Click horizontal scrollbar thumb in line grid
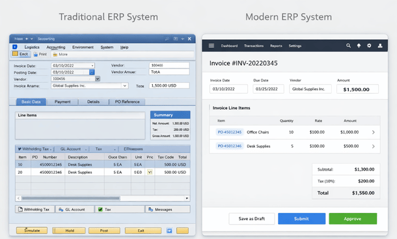Image resolution: width=397 pixels, height=239 pixels. tap(71, 198)
